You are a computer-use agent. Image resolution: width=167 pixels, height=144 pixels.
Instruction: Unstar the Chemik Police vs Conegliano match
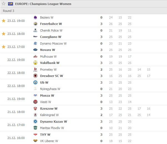click(4, 34)
